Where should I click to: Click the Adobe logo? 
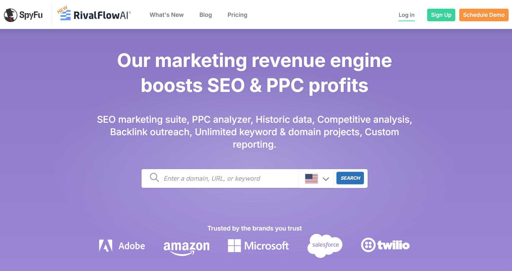coord(122,246)
